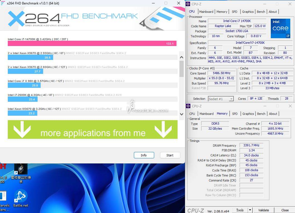Switch to the Mainboard tab in top CPU-Z window
Screen dimensions: 295x213
(206, 12)
